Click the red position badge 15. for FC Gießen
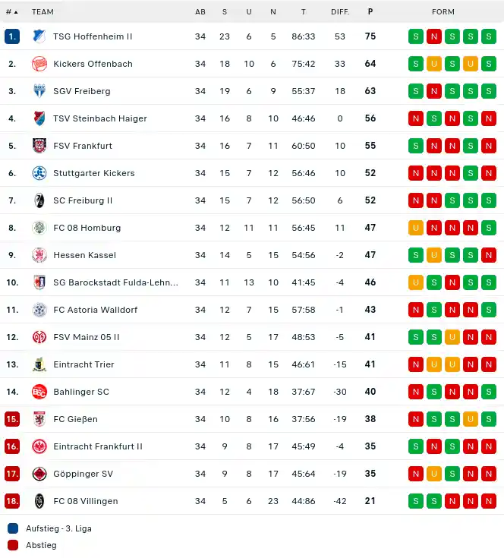 [12, 419]
